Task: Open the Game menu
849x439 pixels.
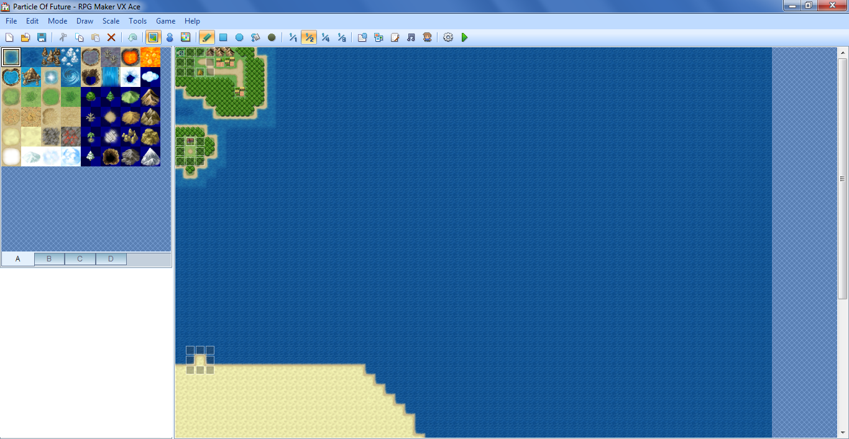Action: [x=166, y=21]
